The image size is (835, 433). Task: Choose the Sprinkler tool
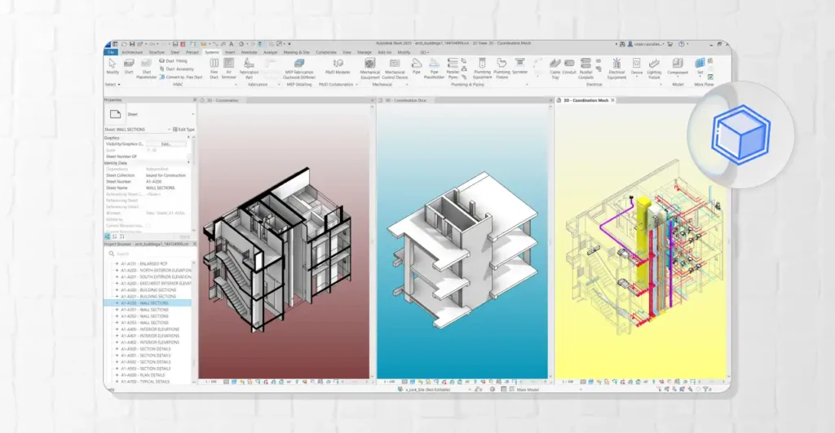519,66
